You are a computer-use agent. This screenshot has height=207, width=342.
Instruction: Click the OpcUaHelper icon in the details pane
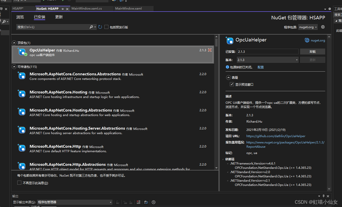tap(230, 40)
